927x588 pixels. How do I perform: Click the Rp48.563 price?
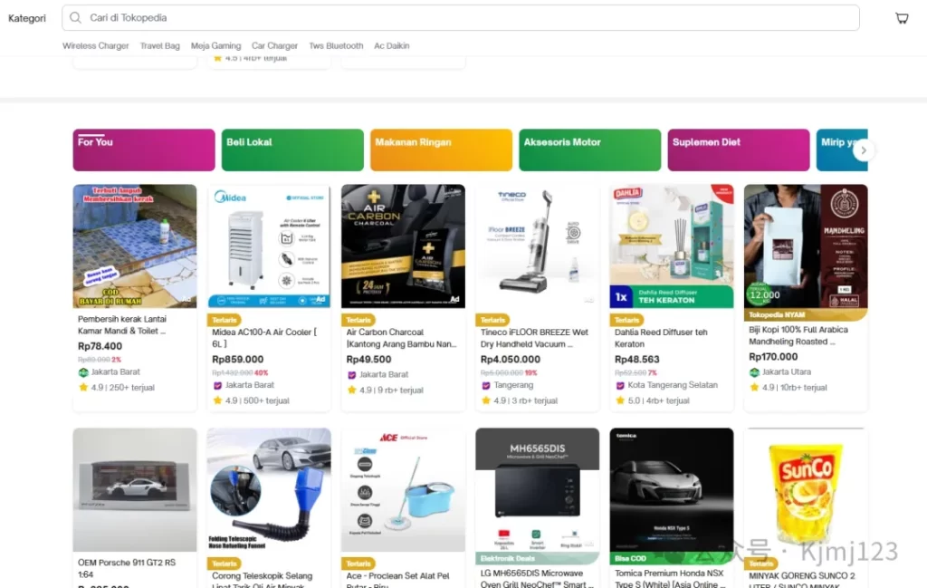636,359
